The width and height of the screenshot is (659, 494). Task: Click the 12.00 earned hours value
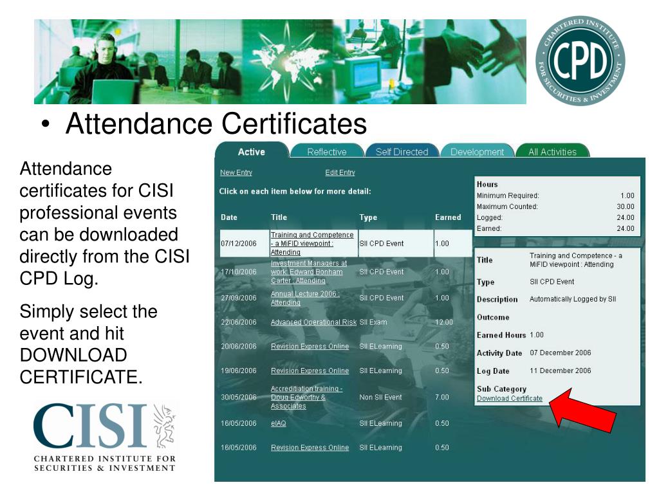click(444, 322)
